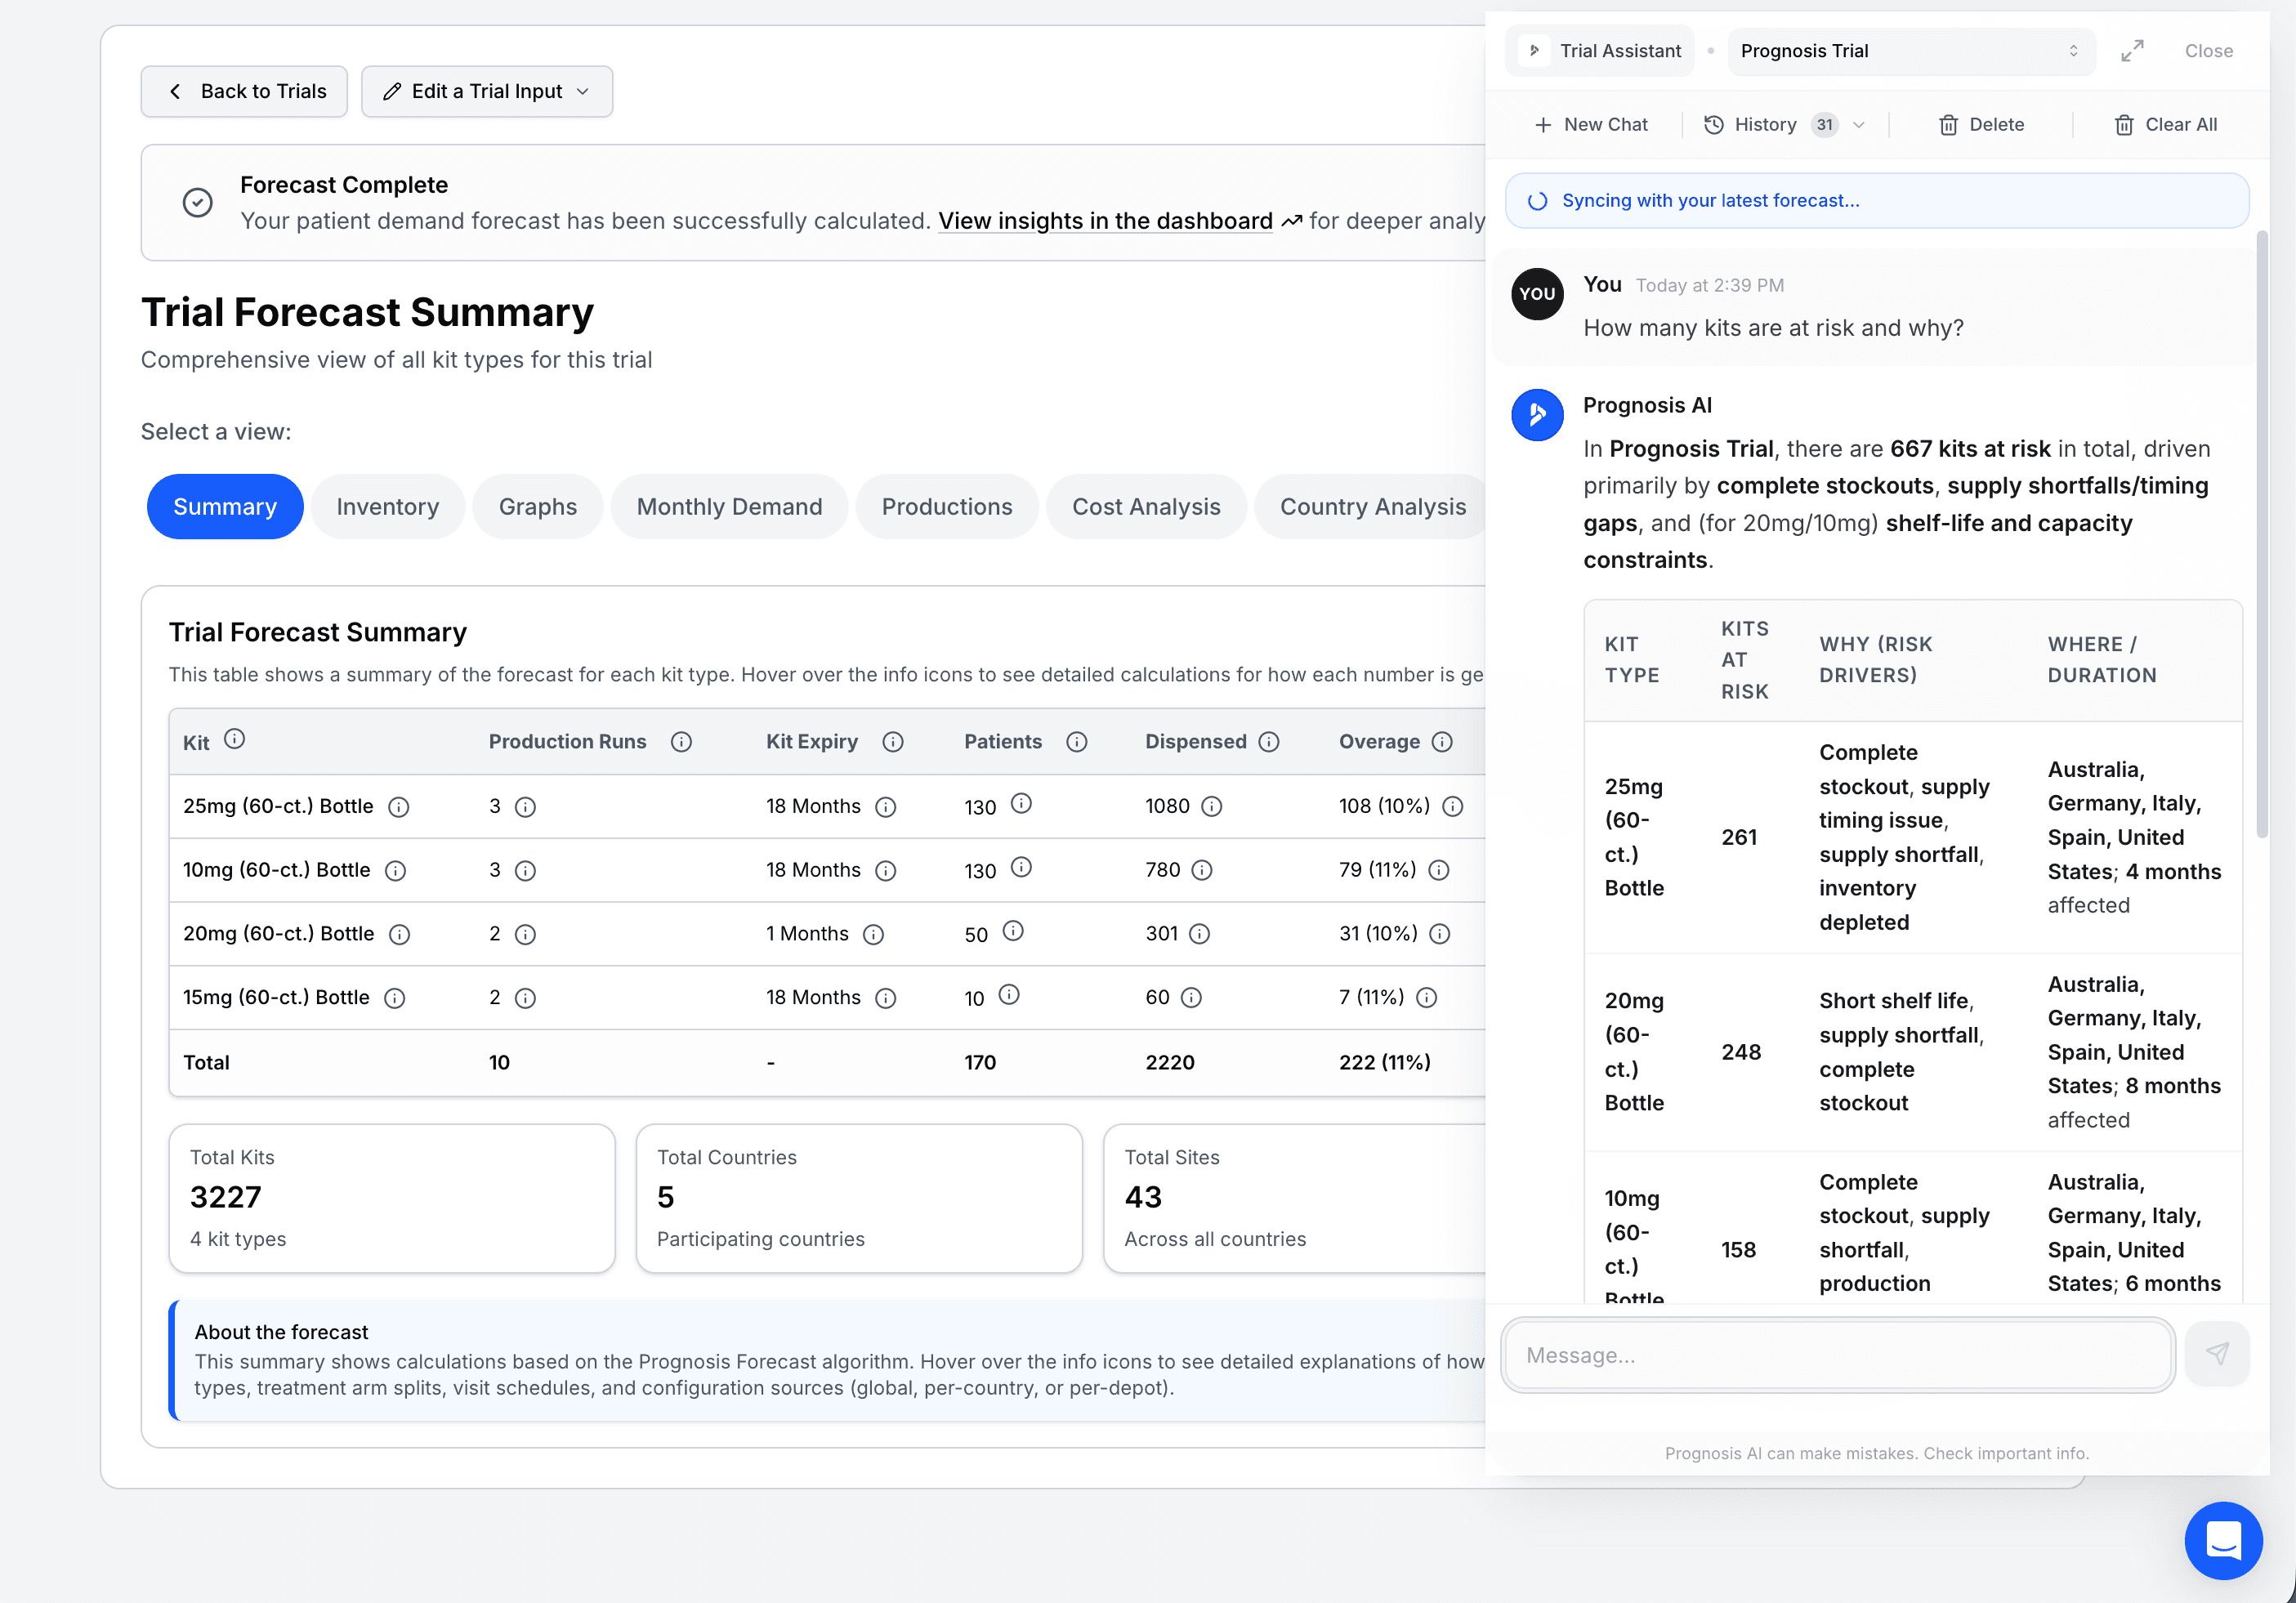Click info icon beside Kit Expiry header

[x=893, y=742]
